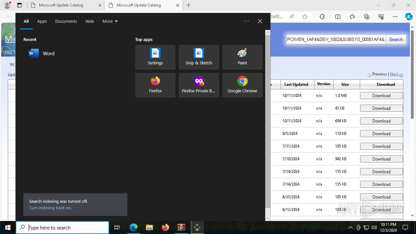The image size is (416, 234).
Task: Close the Windows search panel
Action: [260, 21]
